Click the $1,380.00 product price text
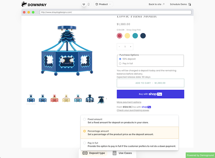 tap(123, 24)
